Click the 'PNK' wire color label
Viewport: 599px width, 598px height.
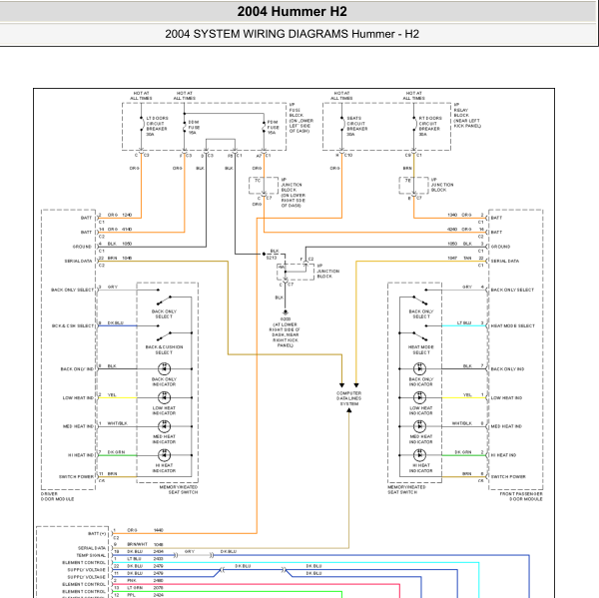click(132, 580)
